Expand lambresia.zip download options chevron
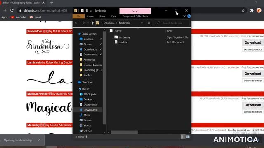Screen dimensions: 264x148 (x=39, y=140)
